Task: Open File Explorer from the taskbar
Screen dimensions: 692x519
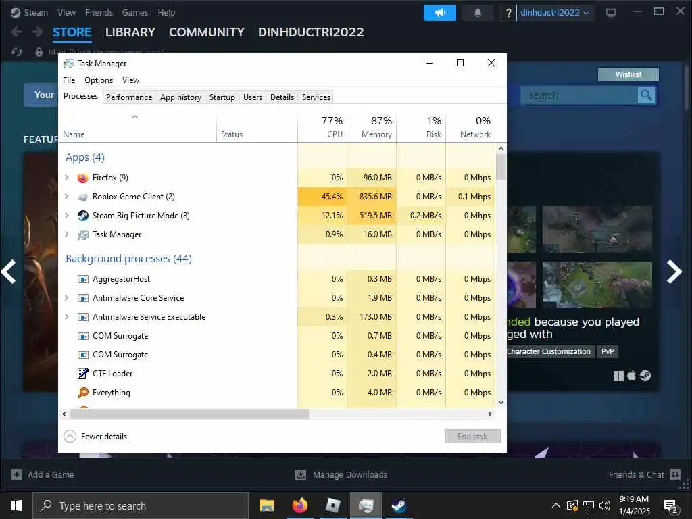Action: pyautogui.click(x=266, y=505)
